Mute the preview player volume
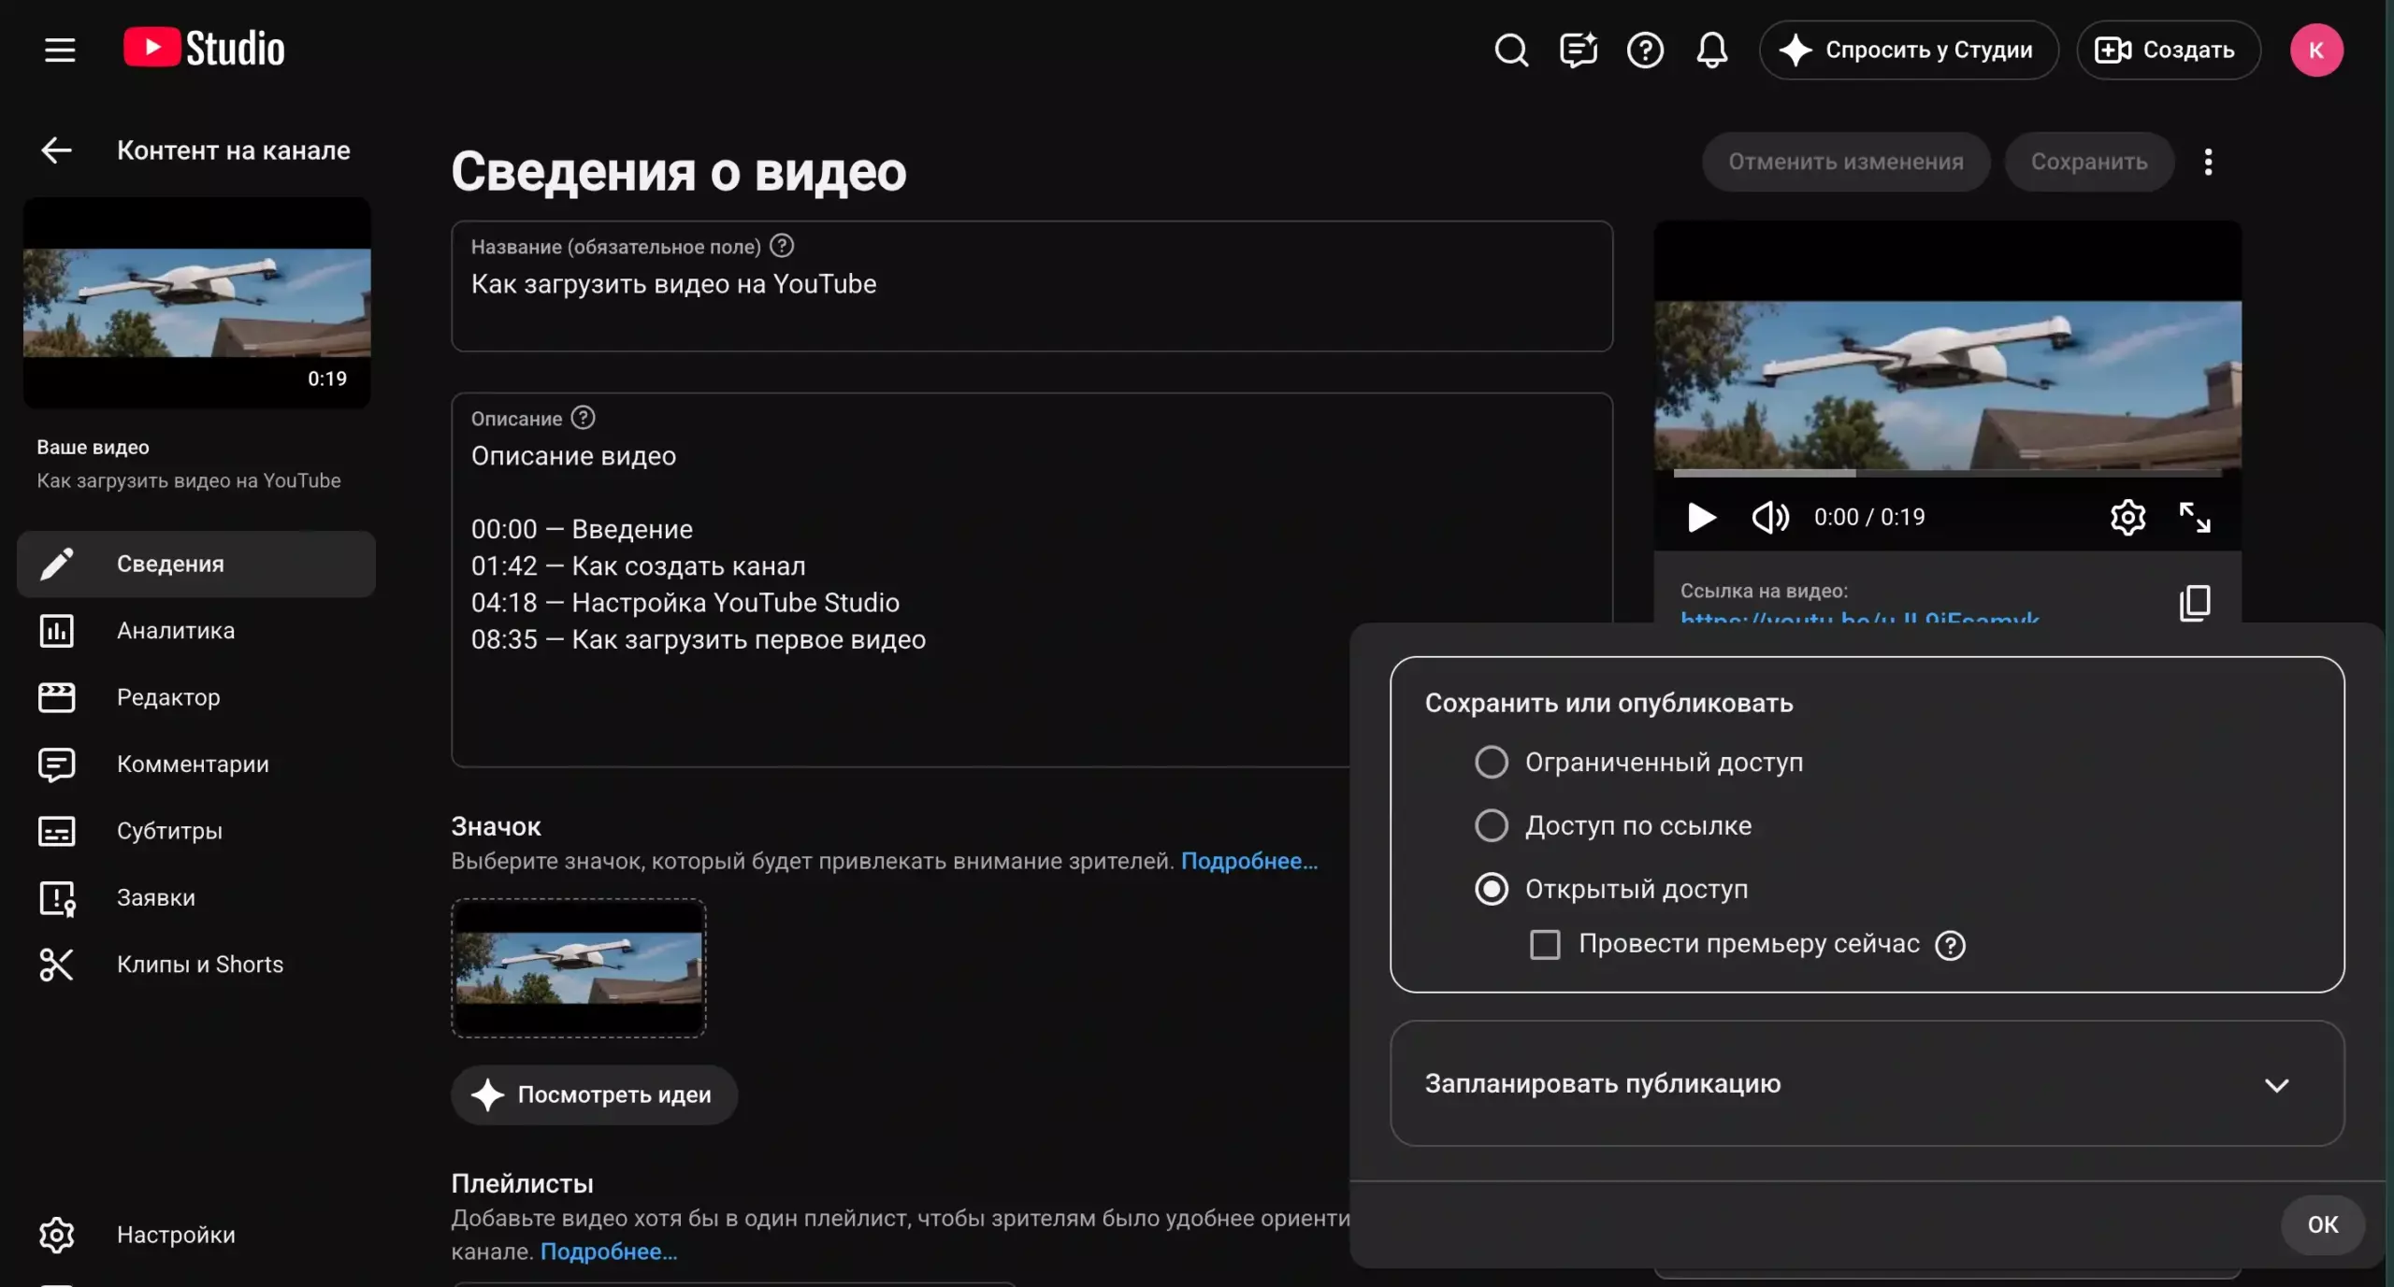This screenshot has width=2394, height=1287. (x=1769, y=517)
